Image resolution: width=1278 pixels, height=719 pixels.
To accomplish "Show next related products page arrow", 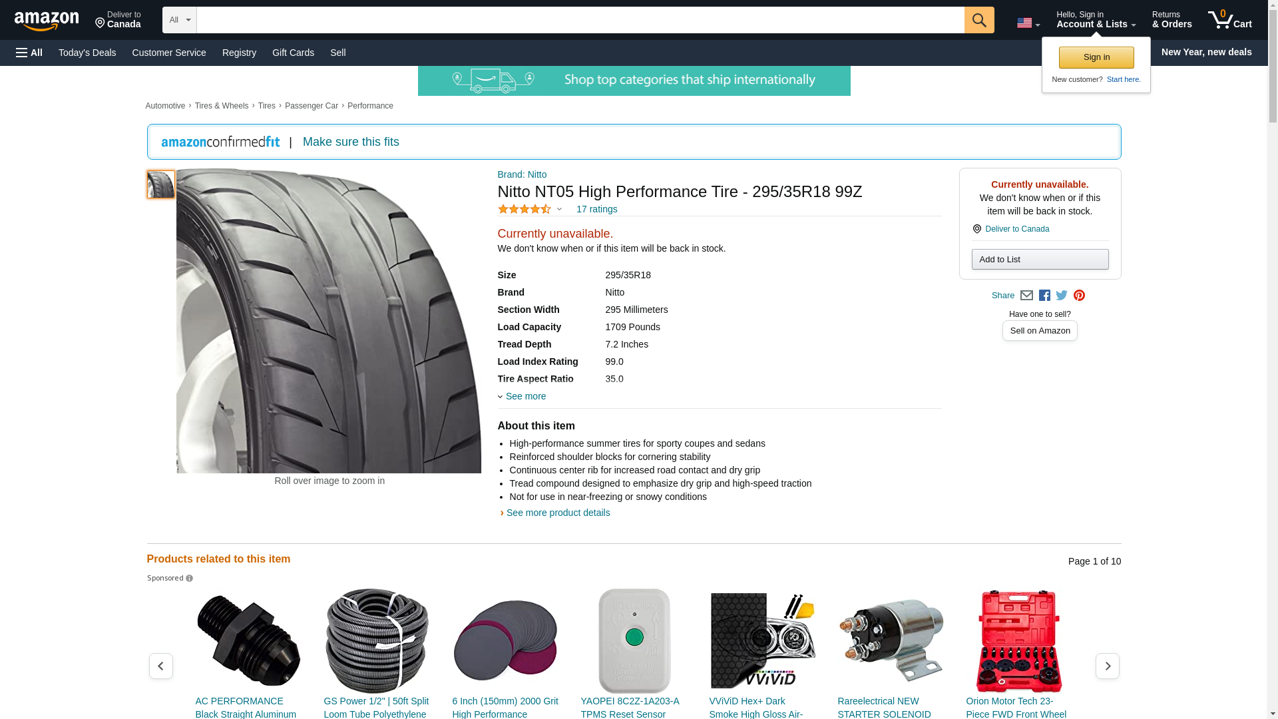I will [1107, 666].
